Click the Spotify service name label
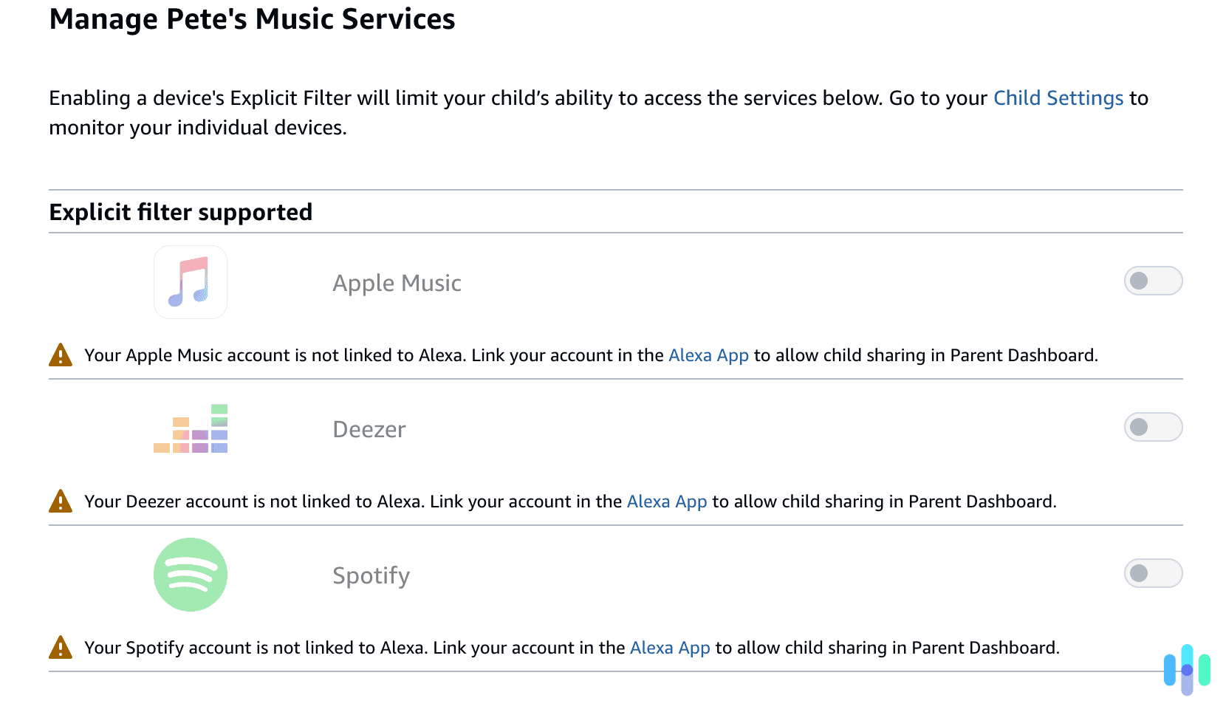1226x712 pixels. 370,575
